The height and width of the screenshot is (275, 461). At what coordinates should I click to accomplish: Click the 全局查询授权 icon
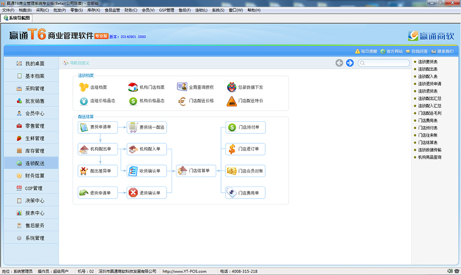coord(182,87)
